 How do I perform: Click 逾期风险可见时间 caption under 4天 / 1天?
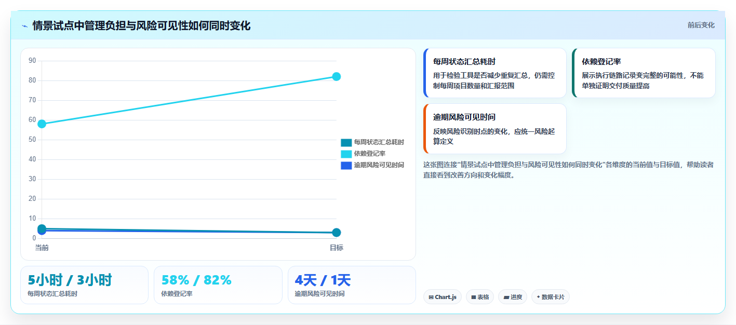319,294
